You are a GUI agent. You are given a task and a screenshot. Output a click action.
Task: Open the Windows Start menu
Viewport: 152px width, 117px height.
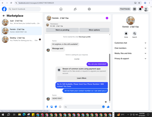pyautogui.click(x=3, y=115)
